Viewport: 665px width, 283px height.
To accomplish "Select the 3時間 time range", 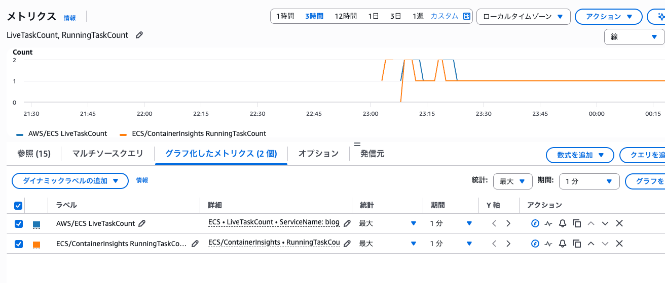I will click(314, 16).
